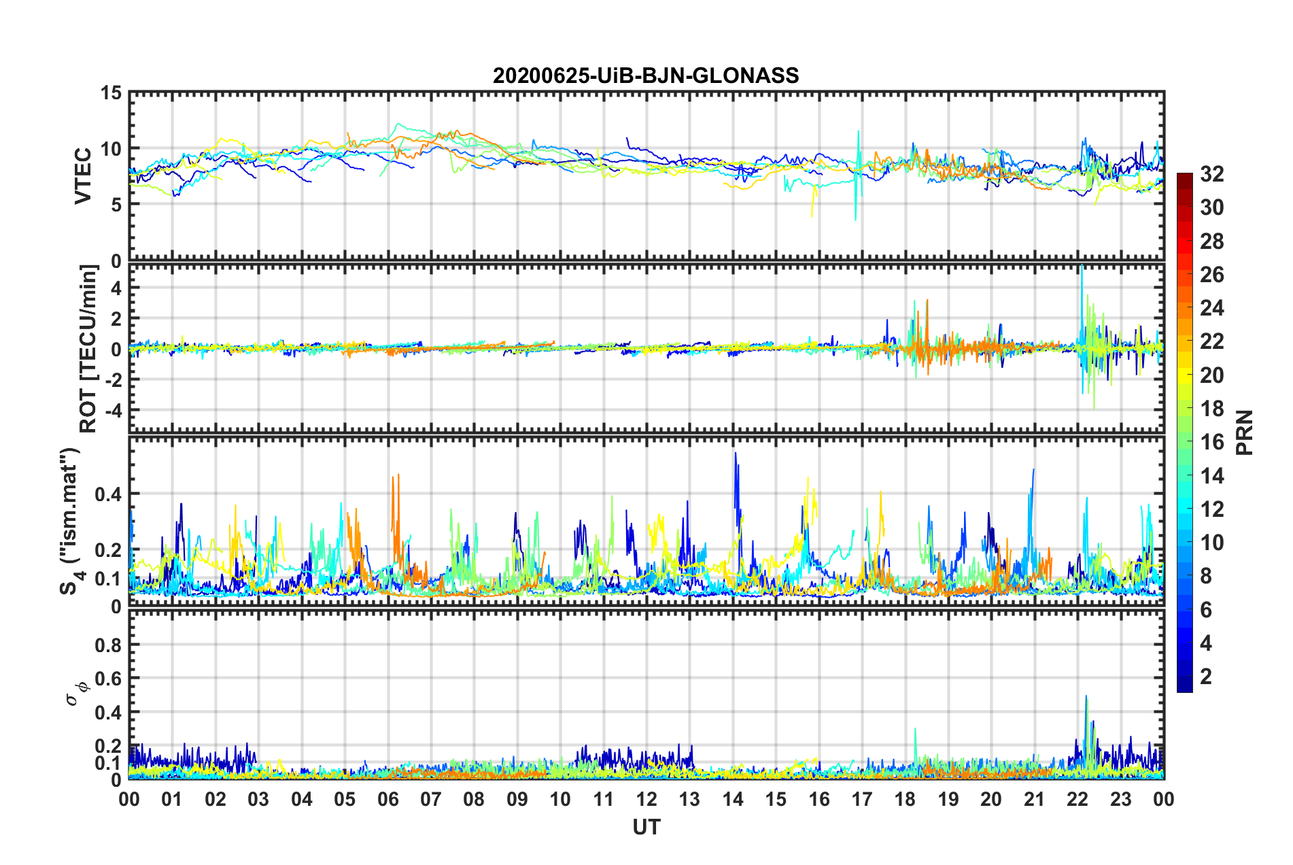This screenshot has width=1293, height=865.
Task: Click the plot title 20200625-UiB-BJN-GLONASS
Action: click(x=646, y=75)
